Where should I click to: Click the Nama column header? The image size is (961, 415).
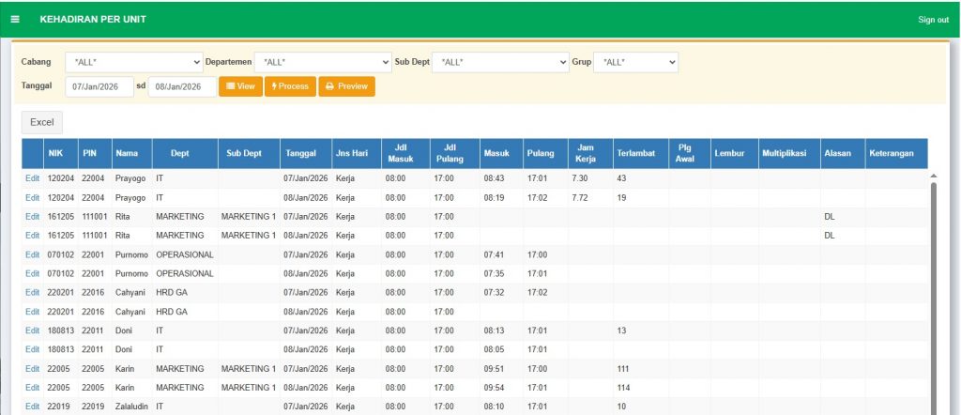[126, 153]
